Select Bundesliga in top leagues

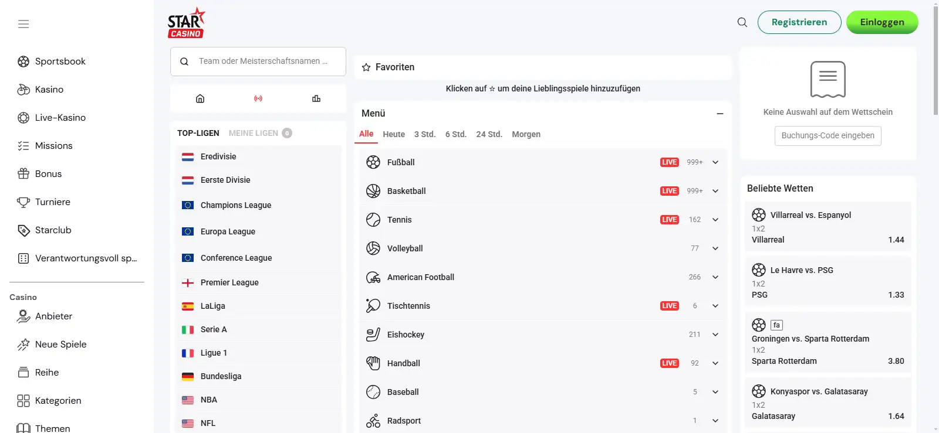258,376
